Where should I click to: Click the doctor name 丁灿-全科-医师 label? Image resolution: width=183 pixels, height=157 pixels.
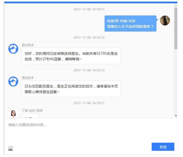pos(32,110)
